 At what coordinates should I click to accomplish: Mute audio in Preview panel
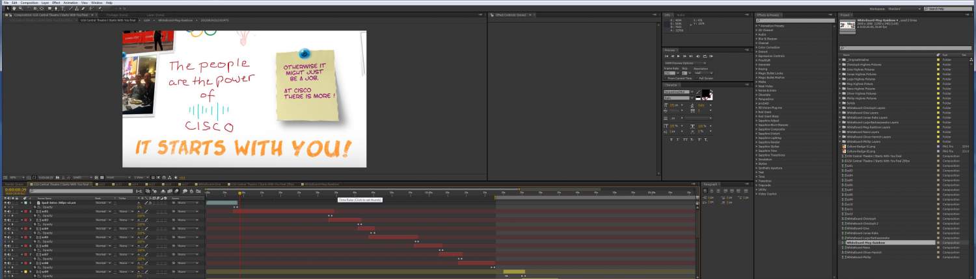coord(698,56)
